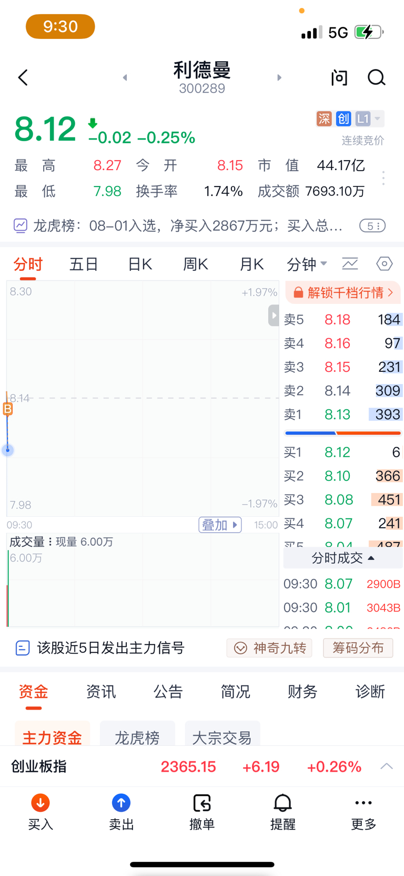Tap the buy/sell ratio bar
404x876 pixels.
tap(343, 433)
